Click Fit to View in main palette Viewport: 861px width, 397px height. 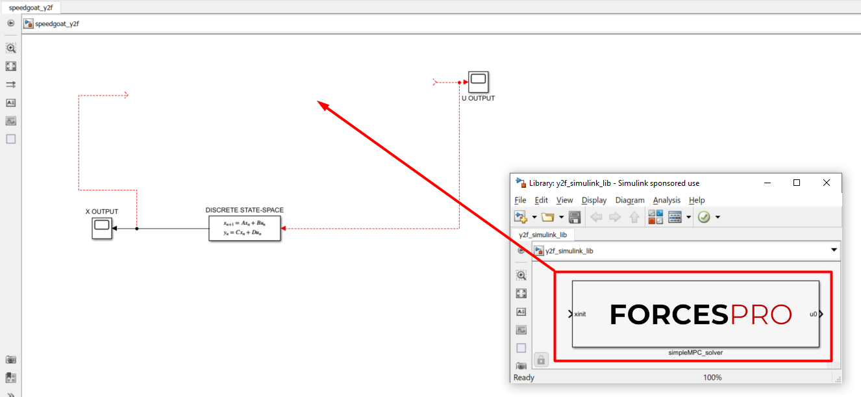point(10,66)
